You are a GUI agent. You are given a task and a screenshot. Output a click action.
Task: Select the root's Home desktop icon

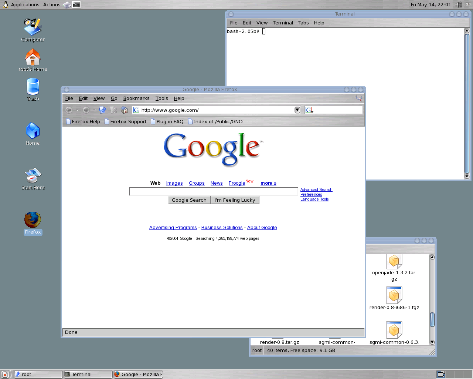pos(33,60)
